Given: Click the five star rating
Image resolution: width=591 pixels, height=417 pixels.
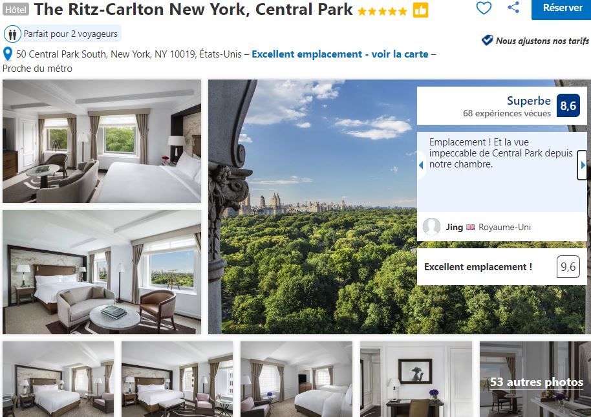Looking at the screenshot, I should pyautogui.click(x=382, y=11).
